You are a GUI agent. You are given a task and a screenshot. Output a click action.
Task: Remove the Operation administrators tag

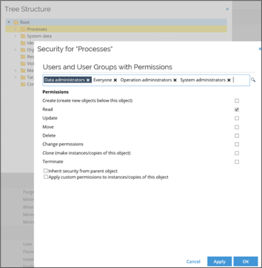point(175,80)
